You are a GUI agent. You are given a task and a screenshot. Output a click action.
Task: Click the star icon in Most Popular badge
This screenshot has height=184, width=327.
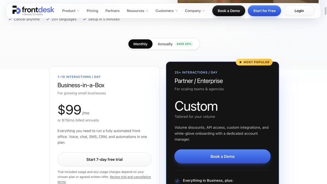click(240, 62)
